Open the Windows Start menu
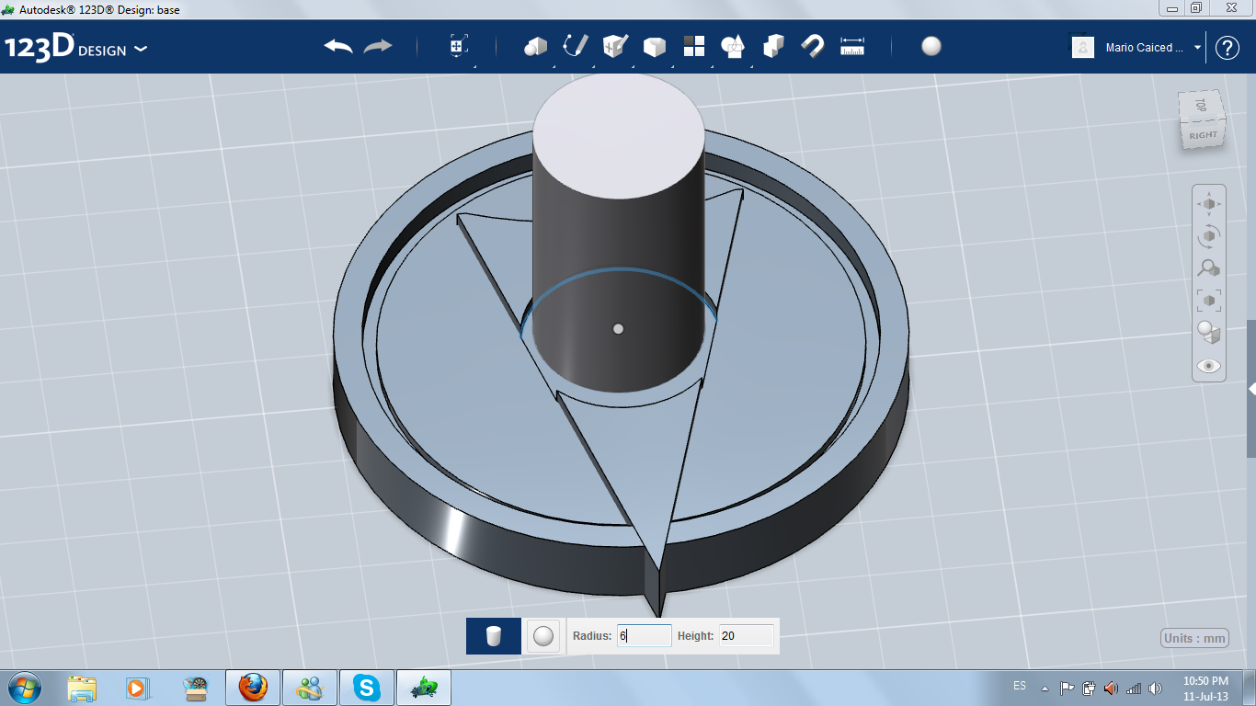The image size is (1256, 706). pyautogui.click(x=23, y=687)
